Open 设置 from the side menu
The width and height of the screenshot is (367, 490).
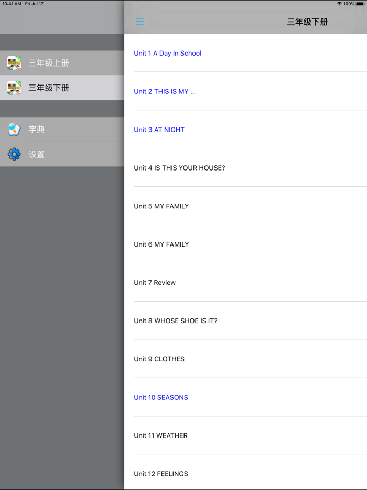(62, 154)
